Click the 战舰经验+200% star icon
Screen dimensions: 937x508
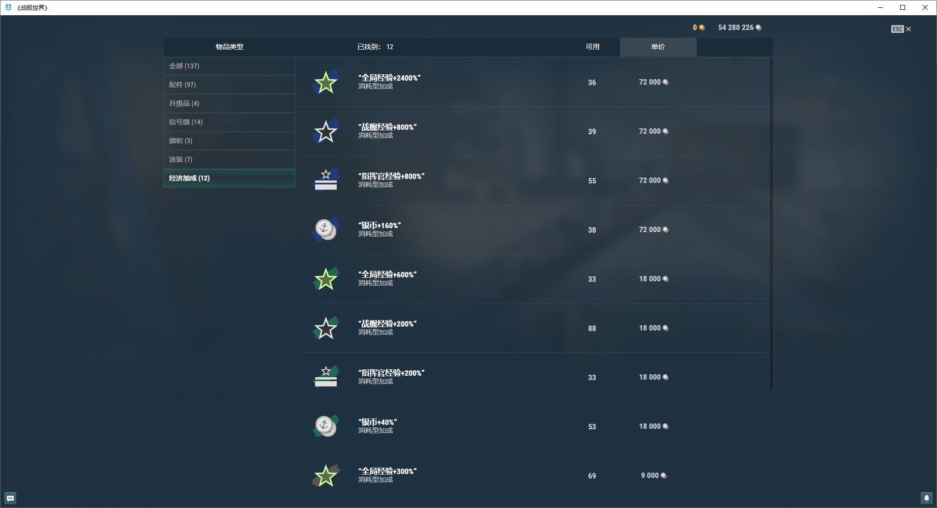click(x=325, y=328)
